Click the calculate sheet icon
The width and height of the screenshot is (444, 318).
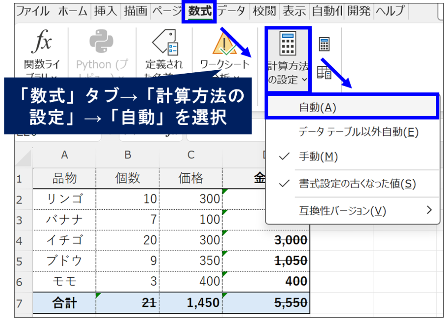(x=324, y=73)
